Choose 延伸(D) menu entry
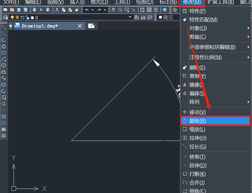The image size is (252, 193). click(215, 165)
